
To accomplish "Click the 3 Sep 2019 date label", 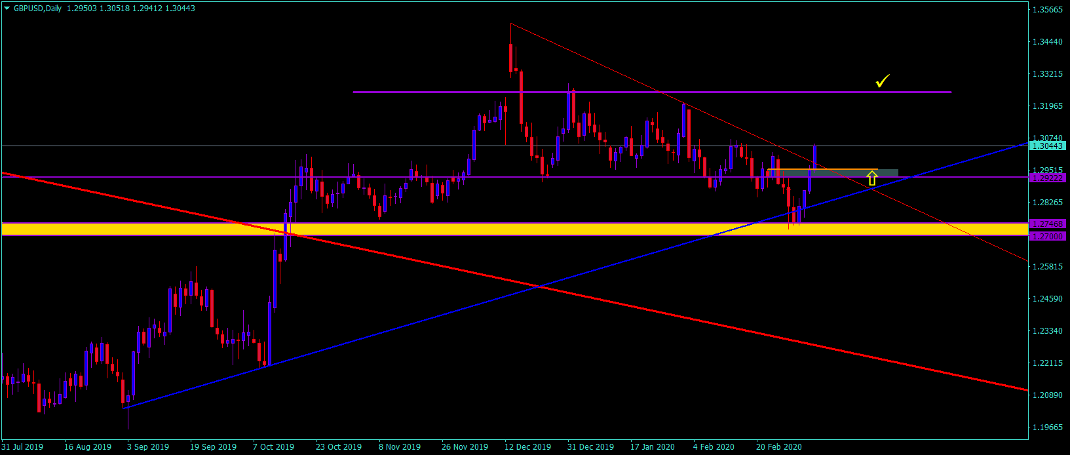I will (x=148, y=447).
